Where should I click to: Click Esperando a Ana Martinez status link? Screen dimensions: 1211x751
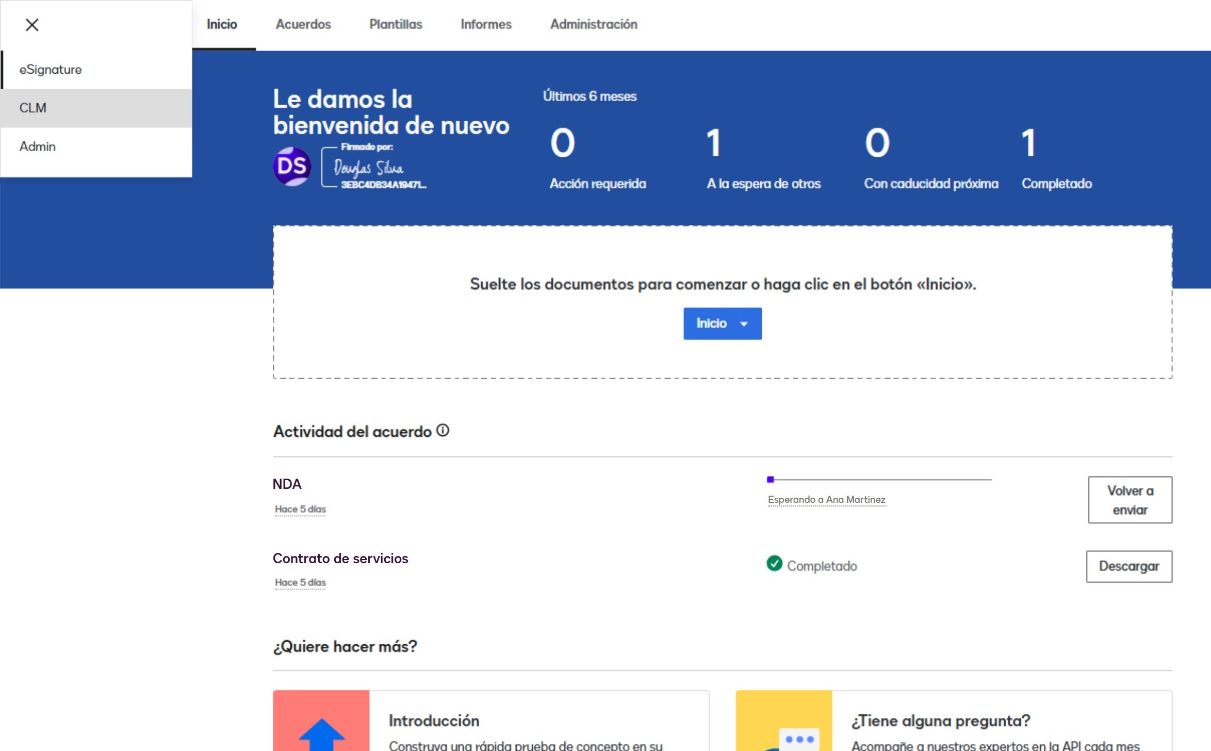(826, 499)
